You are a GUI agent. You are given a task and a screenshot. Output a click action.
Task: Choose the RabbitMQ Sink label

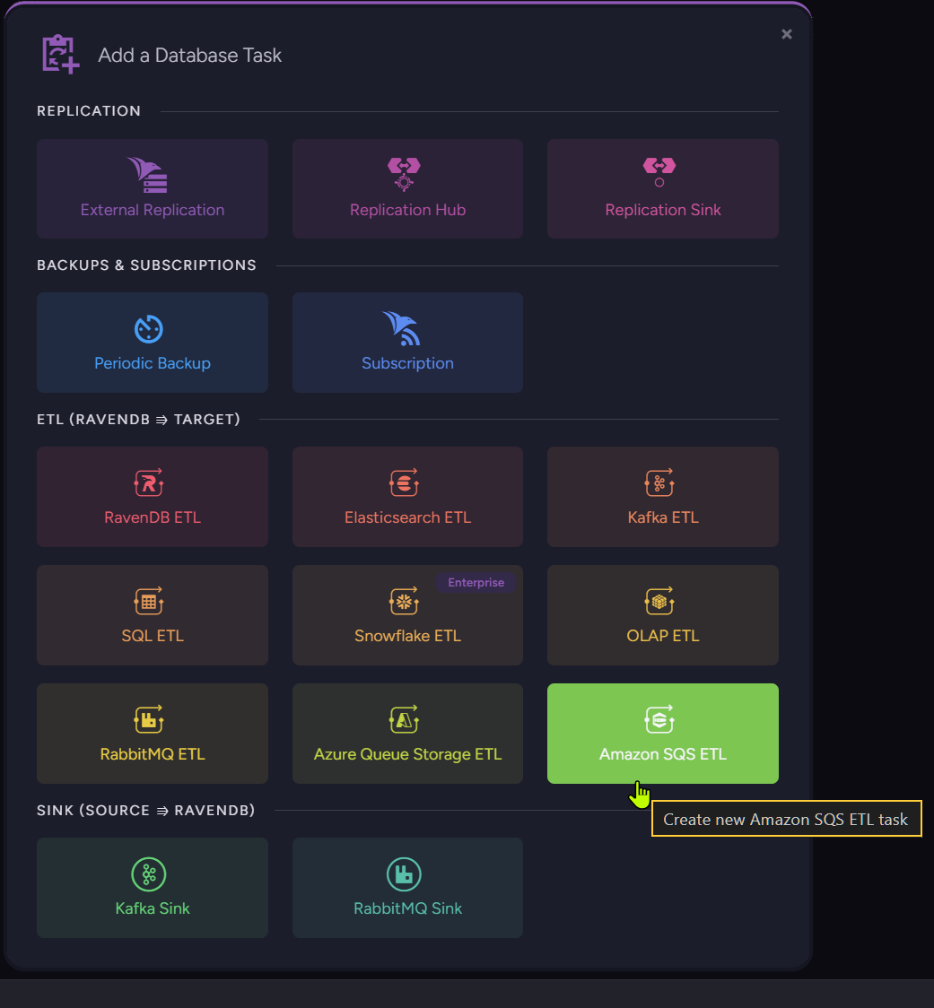[x=408, y=908]
